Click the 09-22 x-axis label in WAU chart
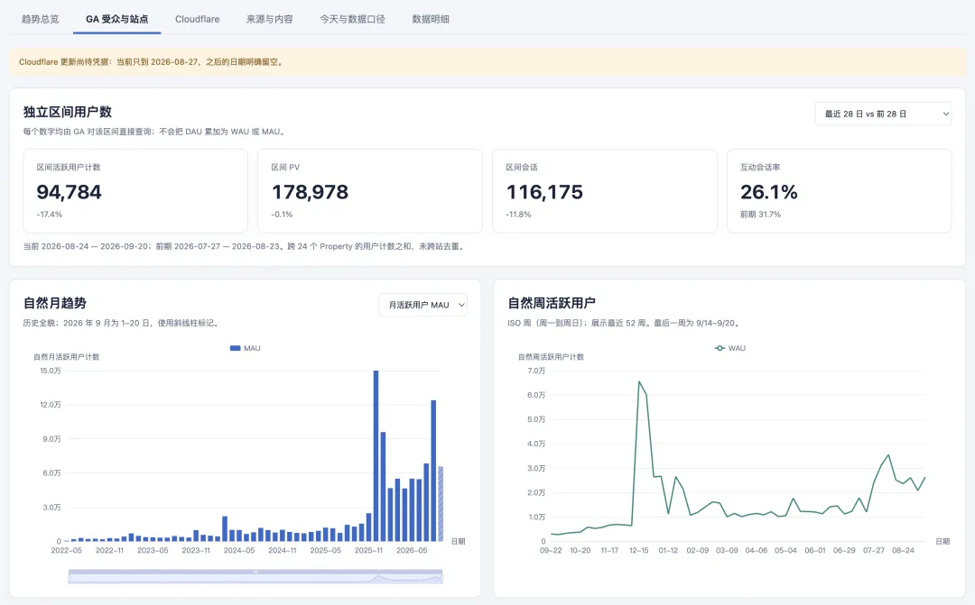This screenshot has height=605, width=975. point(551,550)
